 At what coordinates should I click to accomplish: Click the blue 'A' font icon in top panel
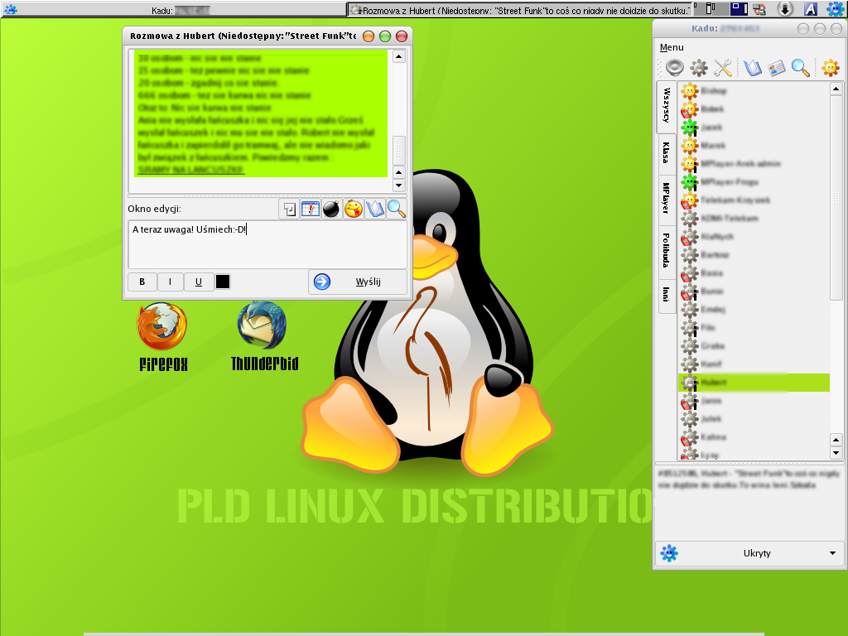pos(810,8)
